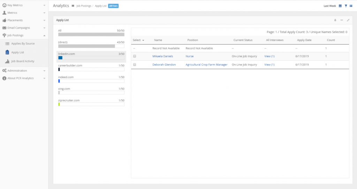Sort by the Position column header
Screen dimensions: 357x189
click(192, 40)
